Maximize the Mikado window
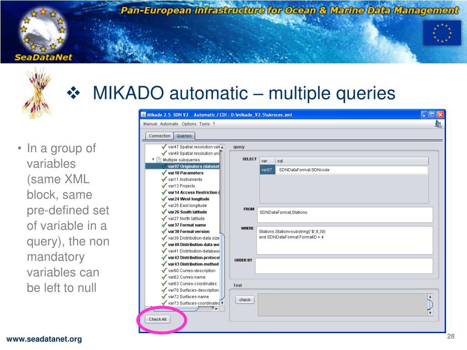The height and width of the screenshot is (350, 467). 432,114
